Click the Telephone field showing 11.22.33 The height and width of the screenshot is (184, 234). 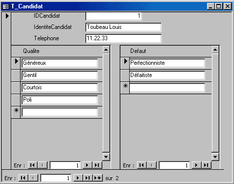123,38
